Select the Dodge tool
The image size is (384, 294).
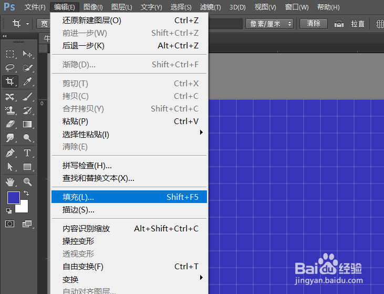click(x=27, y=138)
